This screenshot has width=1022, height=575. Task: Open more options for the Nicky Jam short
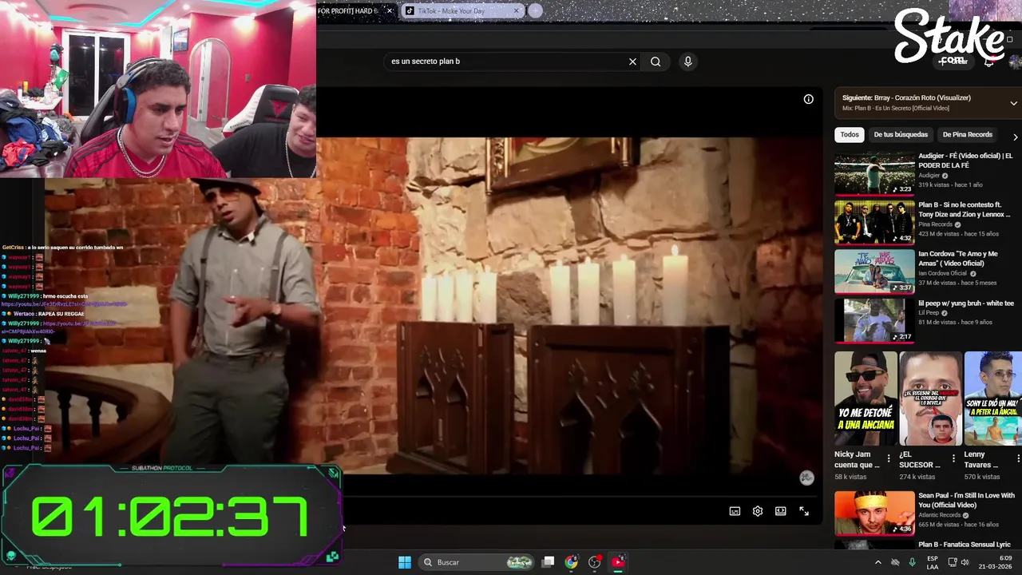click(889, 458)
